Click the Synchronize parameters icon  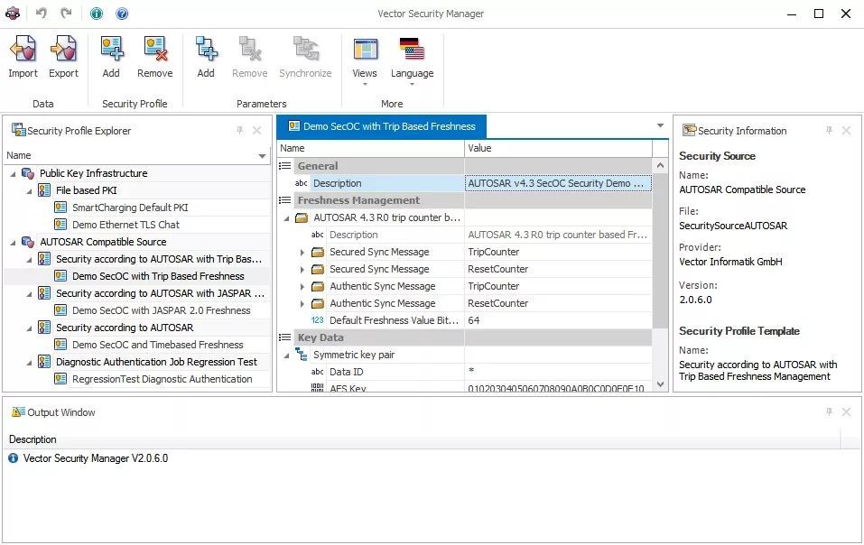(305, 49)
